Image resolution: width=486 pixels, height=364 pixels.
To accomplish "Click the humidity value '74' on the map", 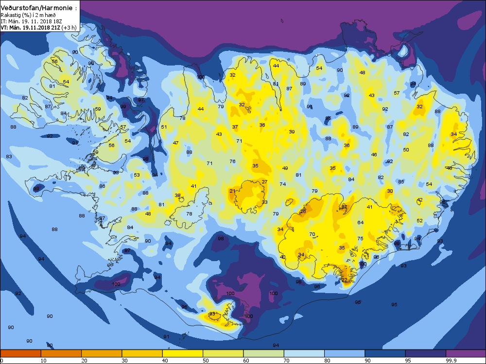I will click(x=283, y=184).
